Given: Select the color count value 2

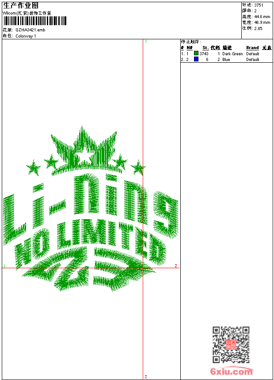Looking at the screenshot, I should point(255,11).
